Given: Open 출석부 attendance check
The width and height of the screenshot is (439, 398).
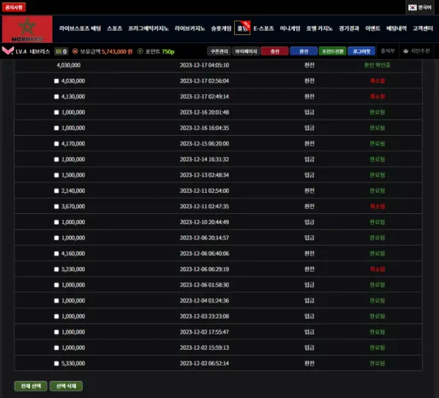Looking at the screenshot, I should (388, 52).
